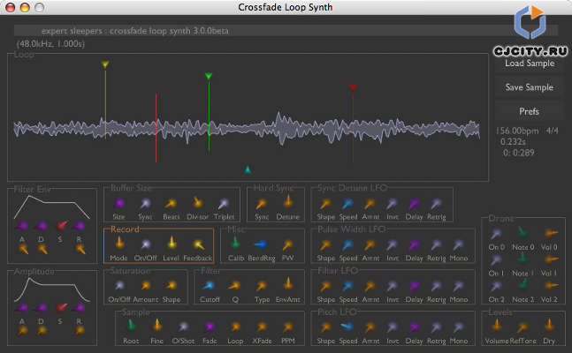Toggle the Filter LFO Retrig knob
572x353 pixels.
coord(437,286)
